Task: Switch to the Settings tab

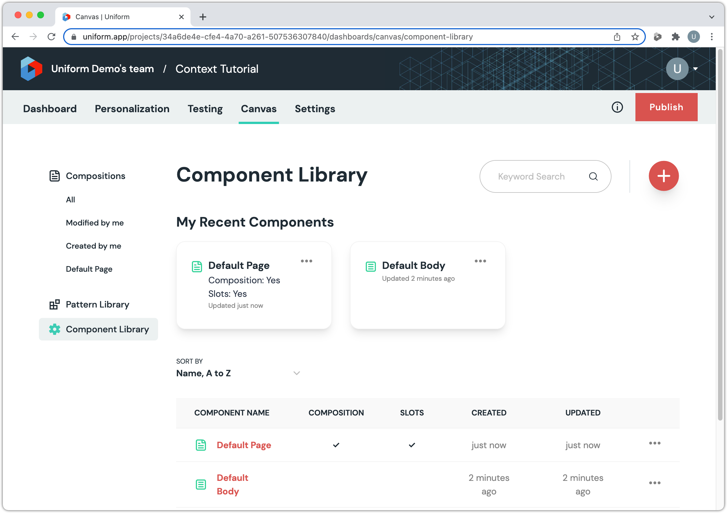Action: (x=315, y=109)
